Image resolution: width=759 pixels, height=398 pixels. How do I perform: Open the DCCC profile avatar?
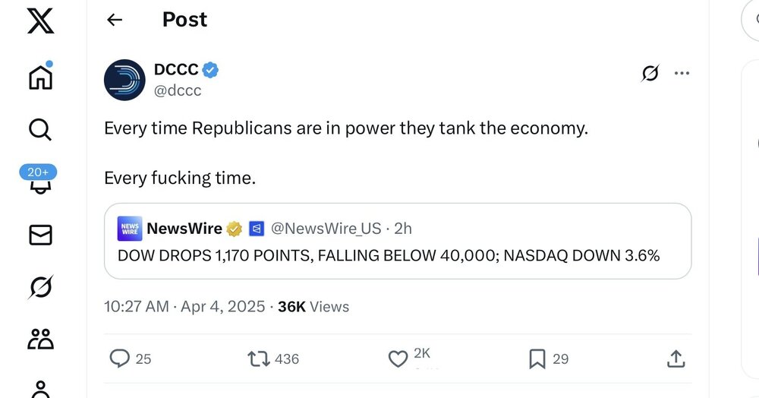point(124,80)
